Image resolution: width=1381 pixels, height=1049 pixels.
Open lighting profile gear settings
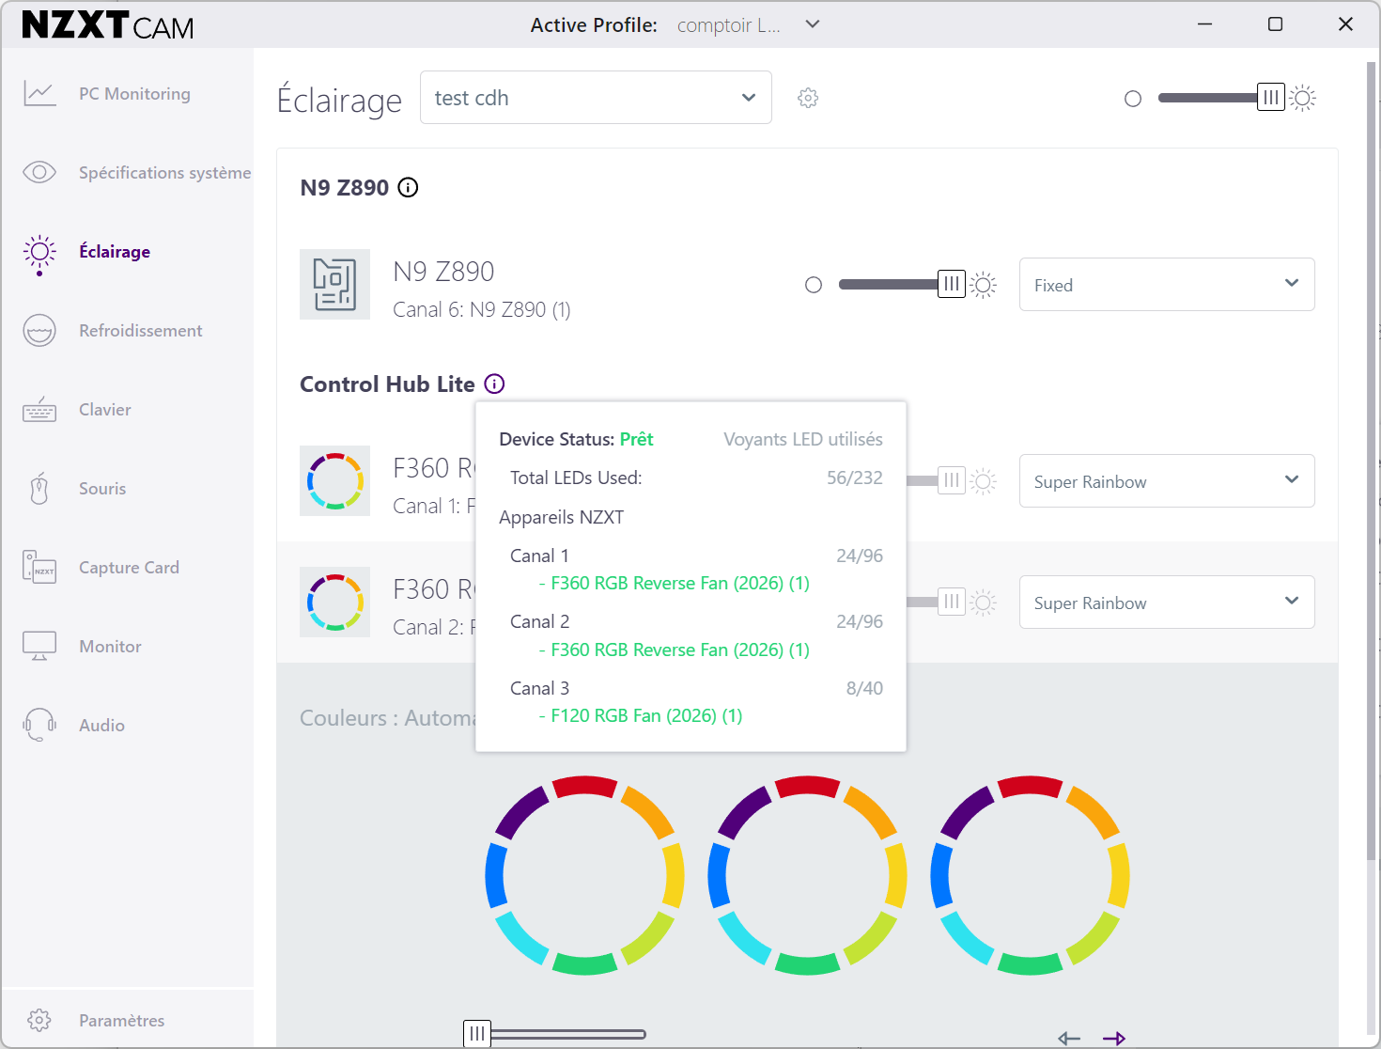tap(808, 98)
